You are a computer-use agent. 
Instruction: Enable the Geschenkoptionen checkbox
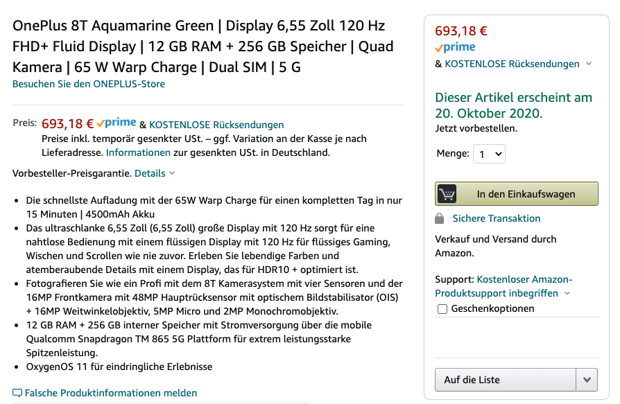[x=442, y=309]
